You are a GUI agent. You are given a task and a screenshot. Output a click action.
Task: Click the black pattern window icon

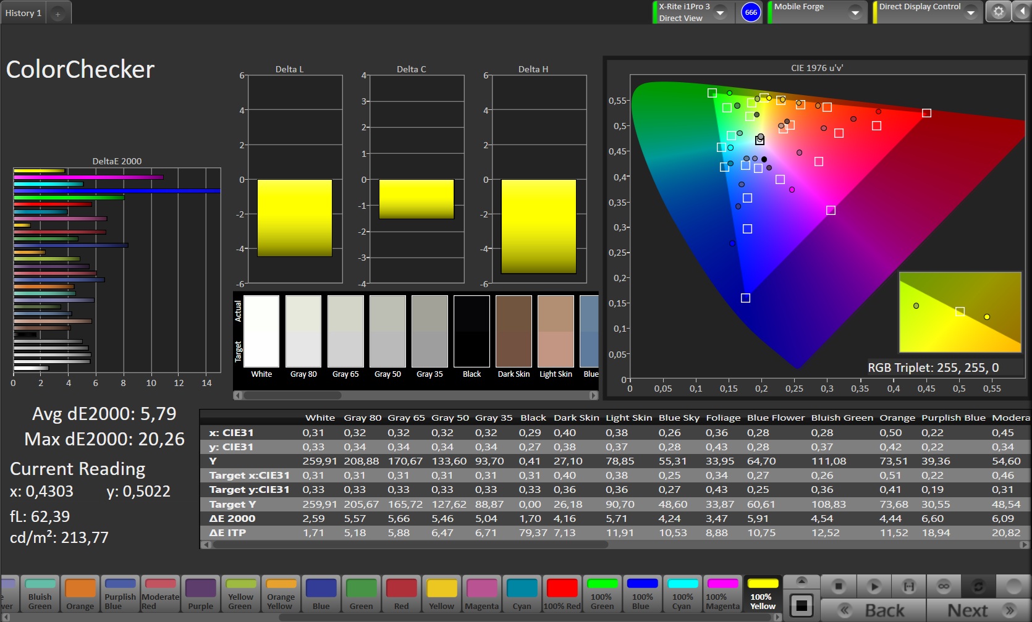pyautogui.click(x=801, y=605)
